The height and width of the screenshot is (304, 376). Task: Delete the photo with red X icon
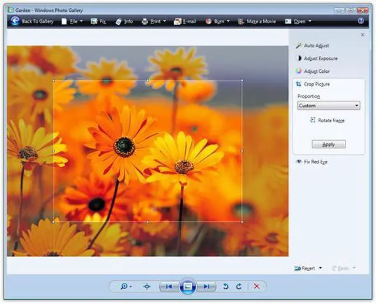257,286
